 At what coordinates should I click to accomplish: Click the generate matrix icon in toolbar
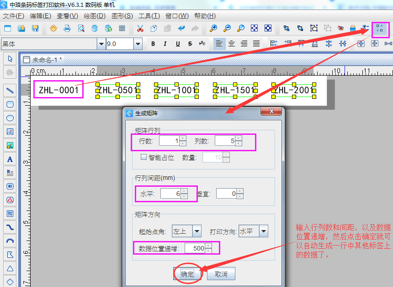(x=380, y=29)
